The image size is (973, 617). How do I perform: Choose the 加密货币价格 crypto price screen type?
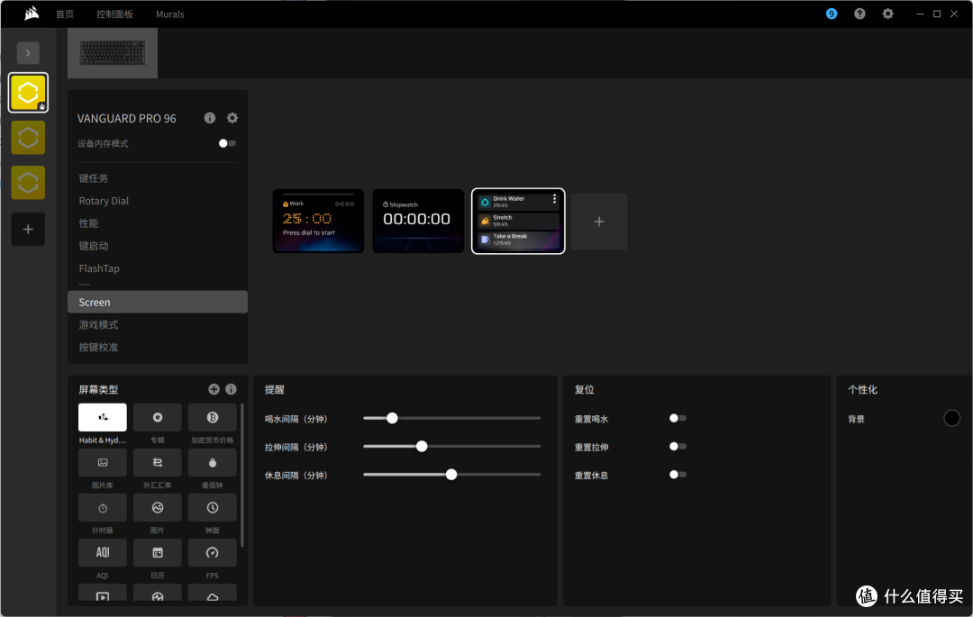coord(213,417)
